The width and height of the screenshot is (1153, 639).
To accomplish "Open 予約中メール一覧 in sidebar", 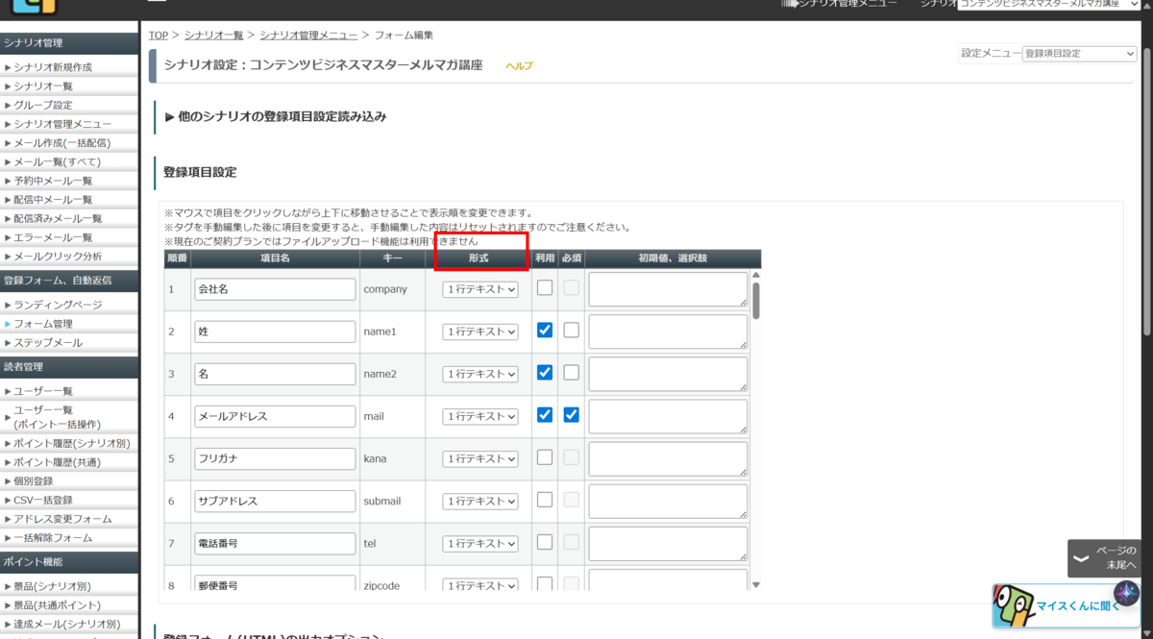I will pos(53,181).
